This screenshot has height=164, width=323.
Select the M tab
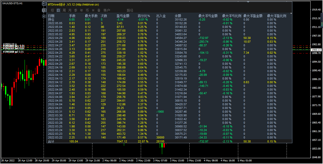[x=93, y=10]
